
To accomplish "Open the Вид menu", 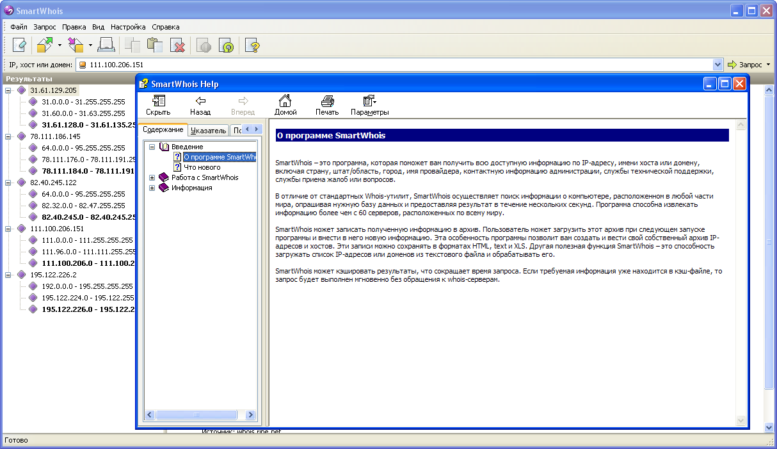I will point(98,27).
